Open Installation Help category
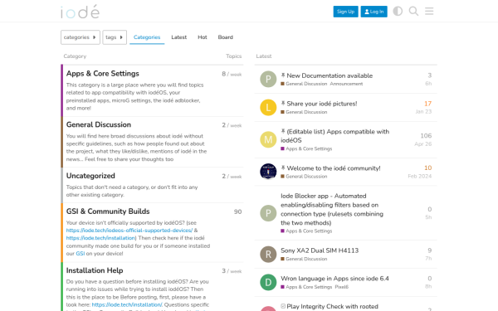This screenshot has height=311, width=498. (x=95, y=270)
